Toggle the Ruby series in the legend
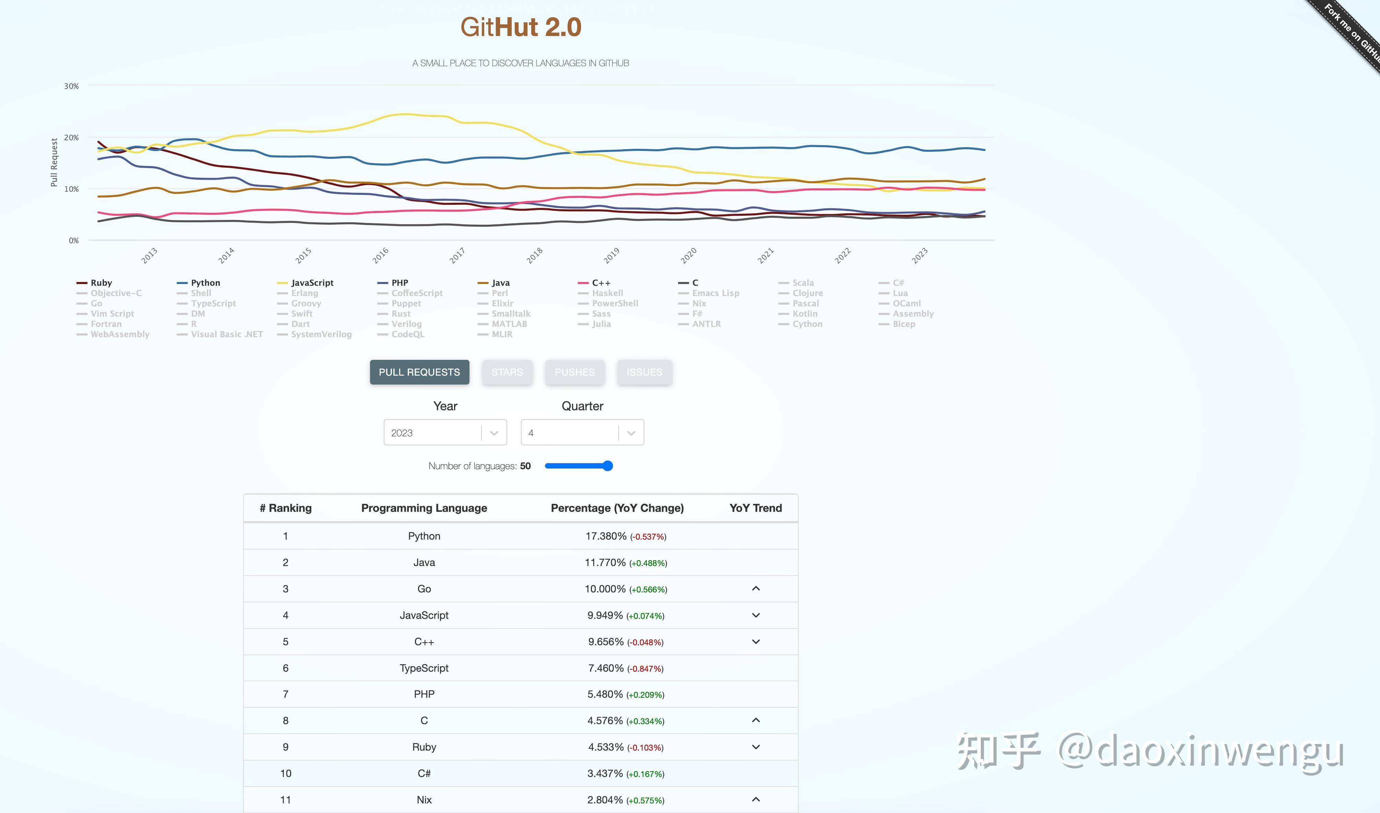 click(94, 283)
